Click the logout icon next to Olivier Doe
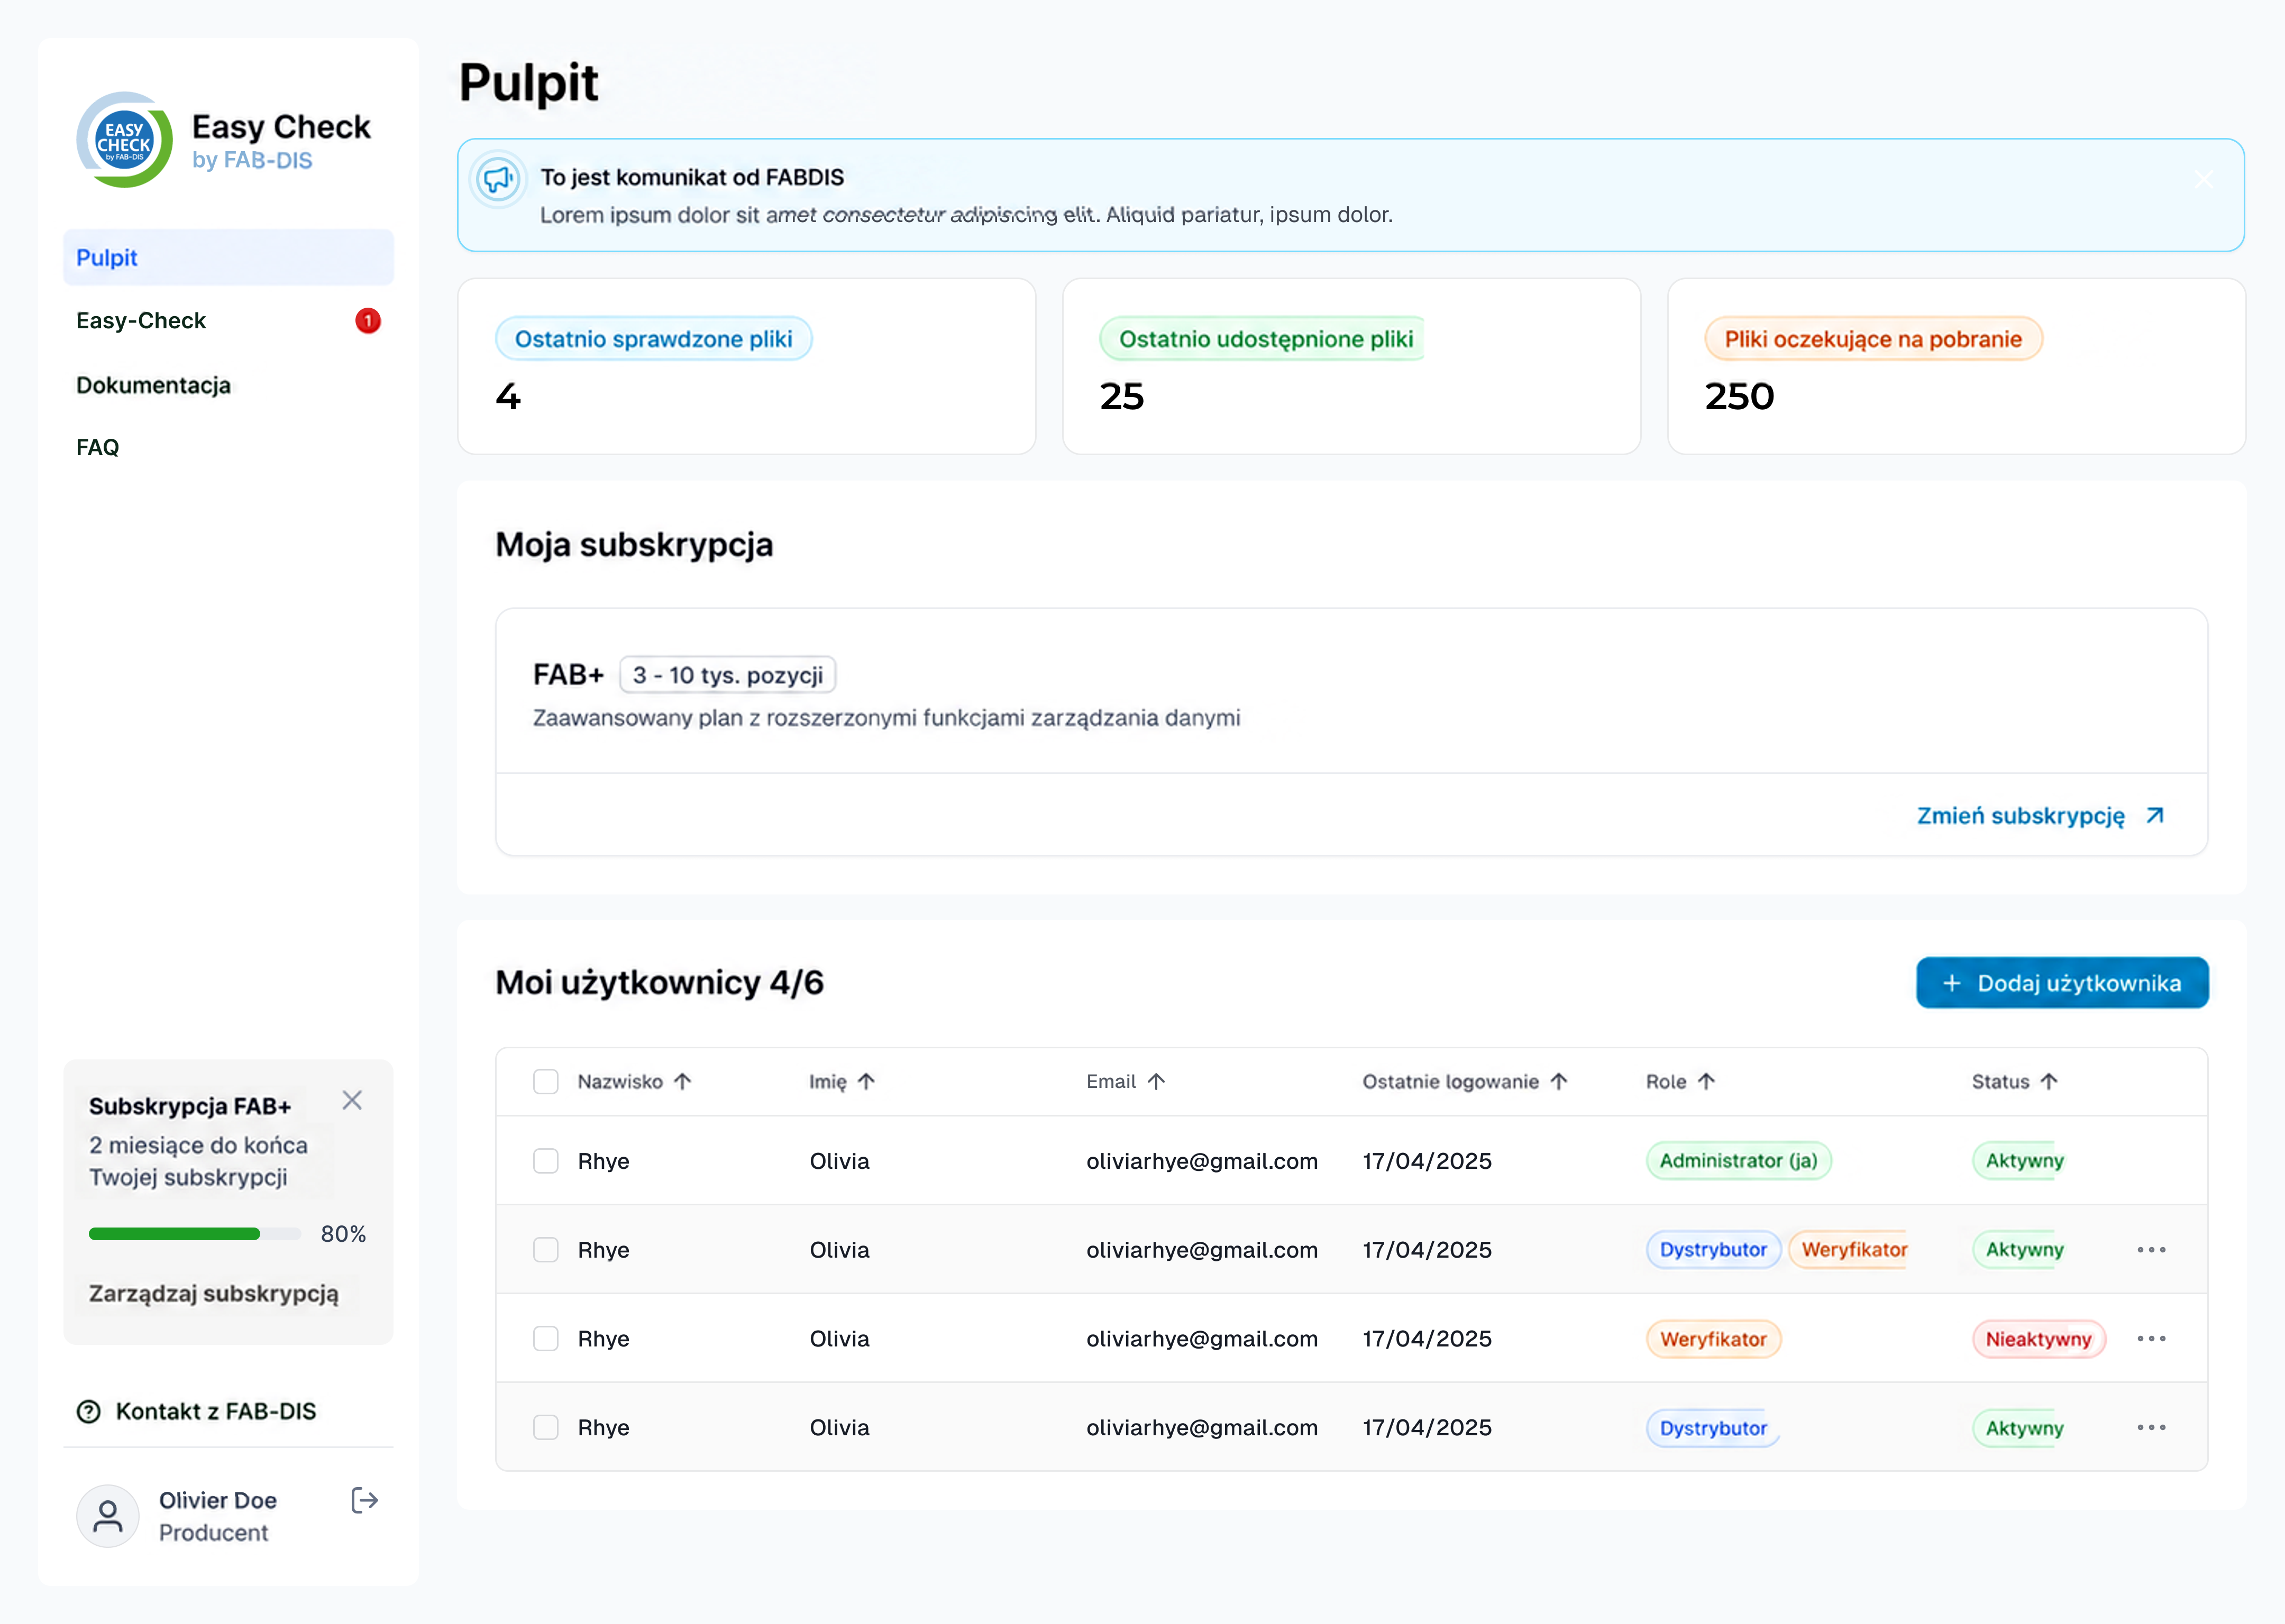The image size is (2285, 1624). coord(364,1500)
